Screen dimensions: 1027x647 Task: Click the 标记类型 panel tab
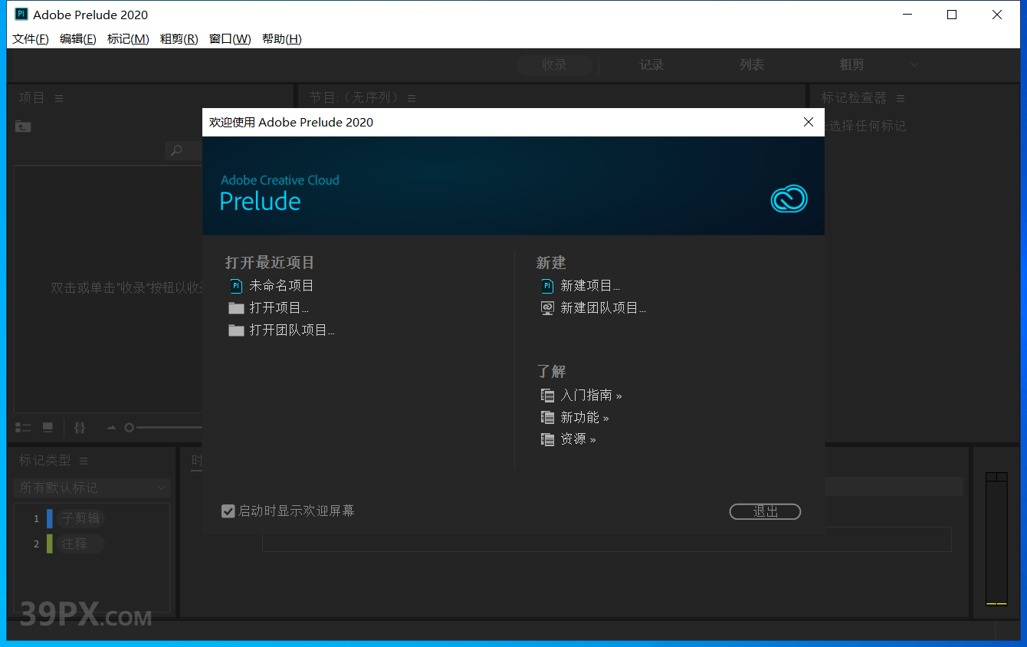(x=45, y=461)
